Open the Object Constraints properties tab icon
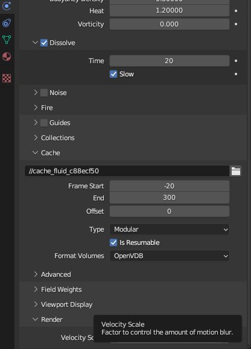The image size is (251, 349). click(x=7, y=23)
